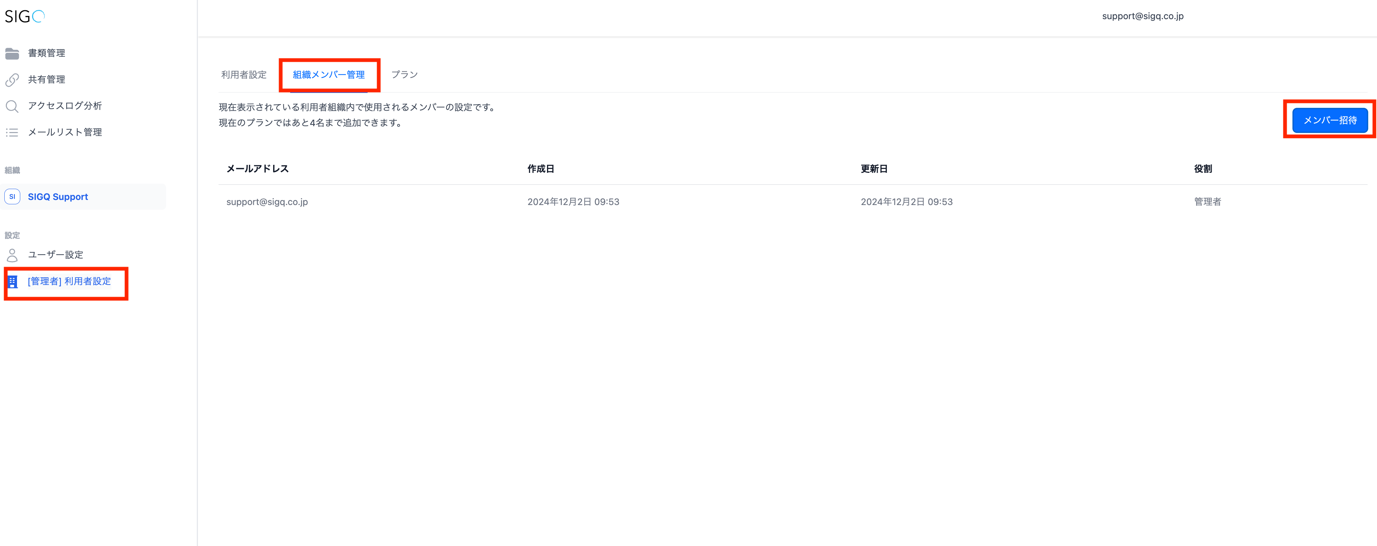
Task: Click the SI organization badge icon
Action: click(12, 197)
